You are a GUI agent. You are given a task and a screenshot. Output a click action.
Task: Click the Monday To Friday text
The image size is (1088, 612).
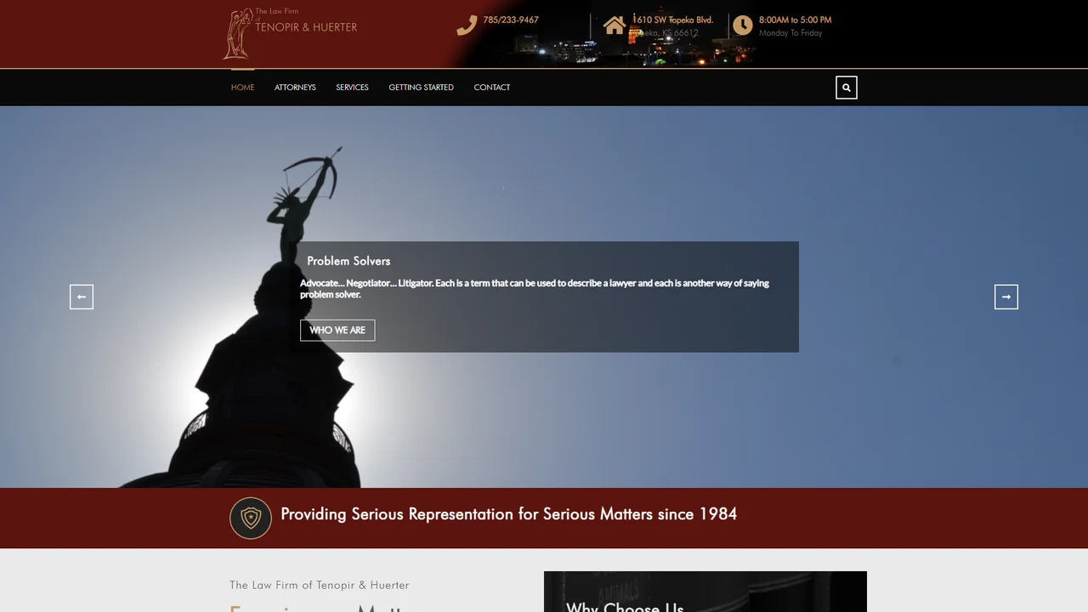tap(790, 33)
